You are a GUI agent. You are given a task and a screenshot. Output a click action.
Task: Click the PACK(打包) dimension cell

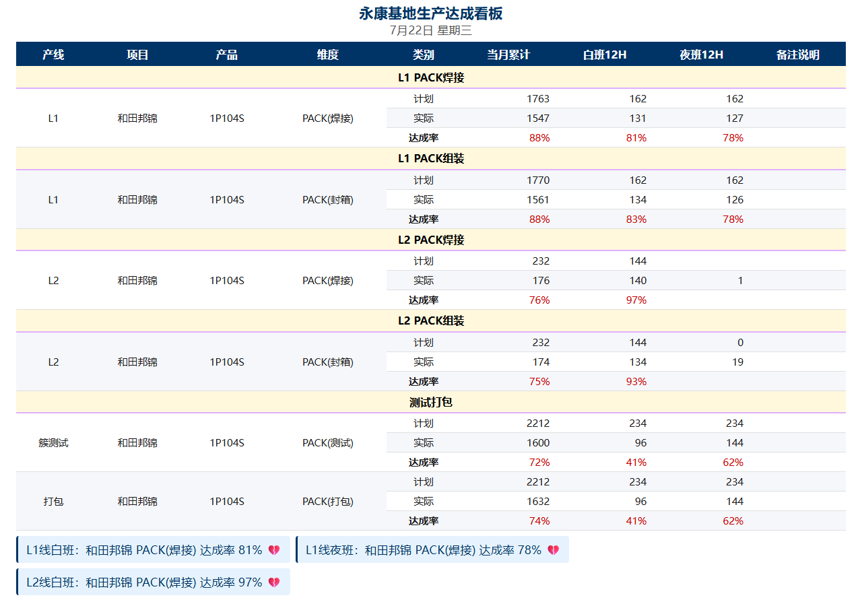click(x=328, y=502)
